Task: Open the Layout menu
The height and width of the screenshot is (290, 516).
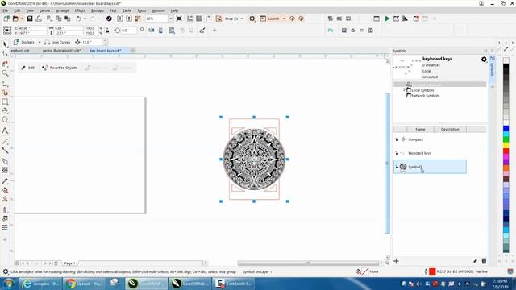Action: click(45, 10)
